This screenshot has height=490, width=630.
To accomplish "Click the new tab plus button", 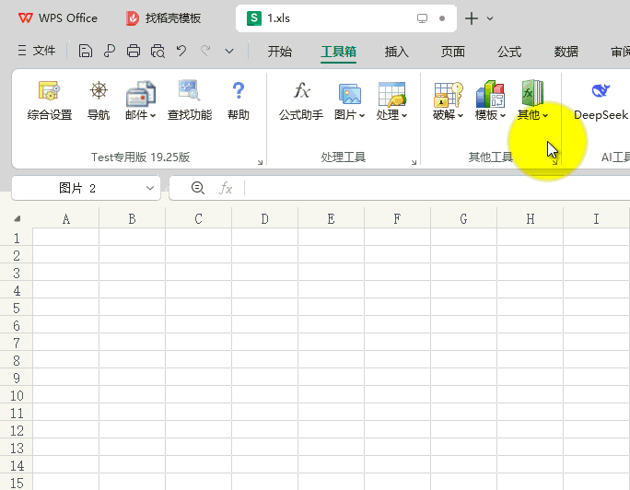I will point(472,18).
